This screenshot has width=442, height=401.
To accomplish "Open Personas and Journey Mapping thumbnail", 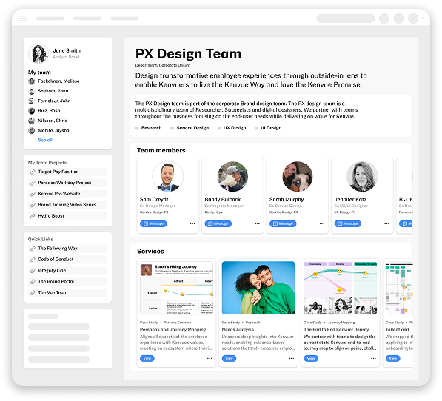I will point(176,288).
